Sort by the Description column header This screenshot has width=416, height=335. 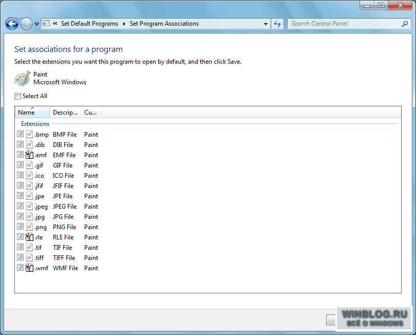coord(65,113)
